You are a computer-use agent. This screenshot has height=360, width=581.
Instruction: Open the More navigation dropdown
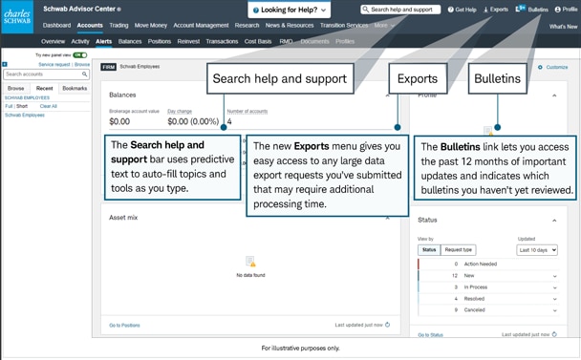384,25
